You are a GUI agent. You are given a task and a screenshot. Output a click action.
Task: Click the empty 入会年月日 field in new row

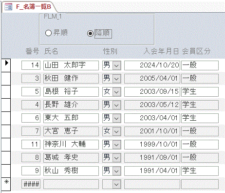152,184
